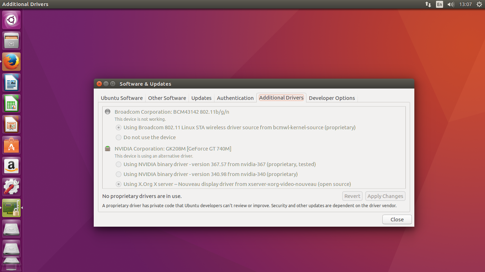Select NVIDIA binary driver version 340.98
This screenshot has height=272, width=485.
click(x=119, y=174)
